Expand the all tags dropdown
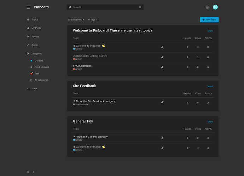 pyautogui.click(x=93, y=20)
